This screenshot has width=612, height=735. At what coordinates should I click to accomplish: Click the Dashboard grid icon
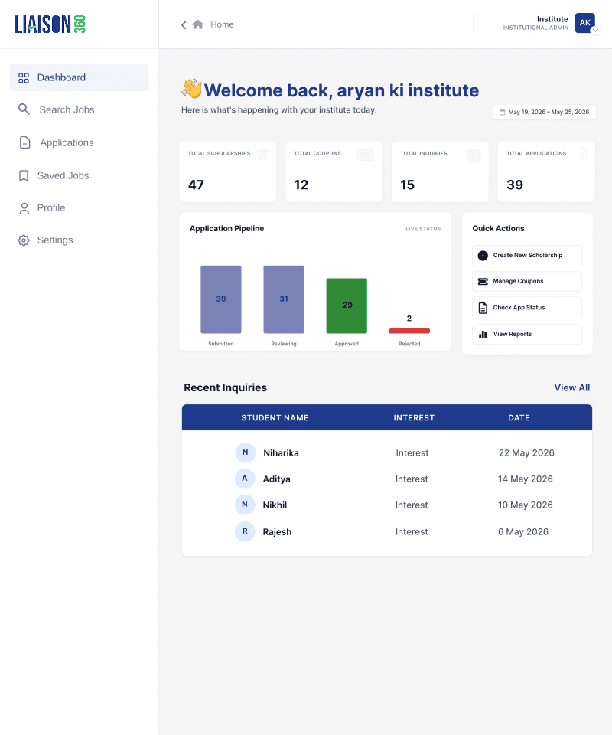(x=24, y=78)
